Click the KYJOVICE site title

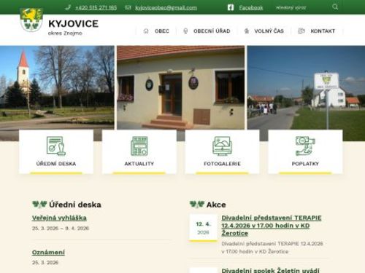(x=74, y=23)
